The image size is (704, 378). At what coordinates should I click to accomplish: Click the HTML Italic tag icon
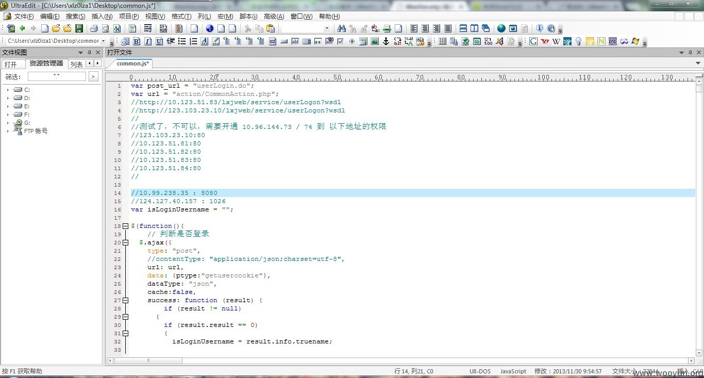(x=148, y=41)
